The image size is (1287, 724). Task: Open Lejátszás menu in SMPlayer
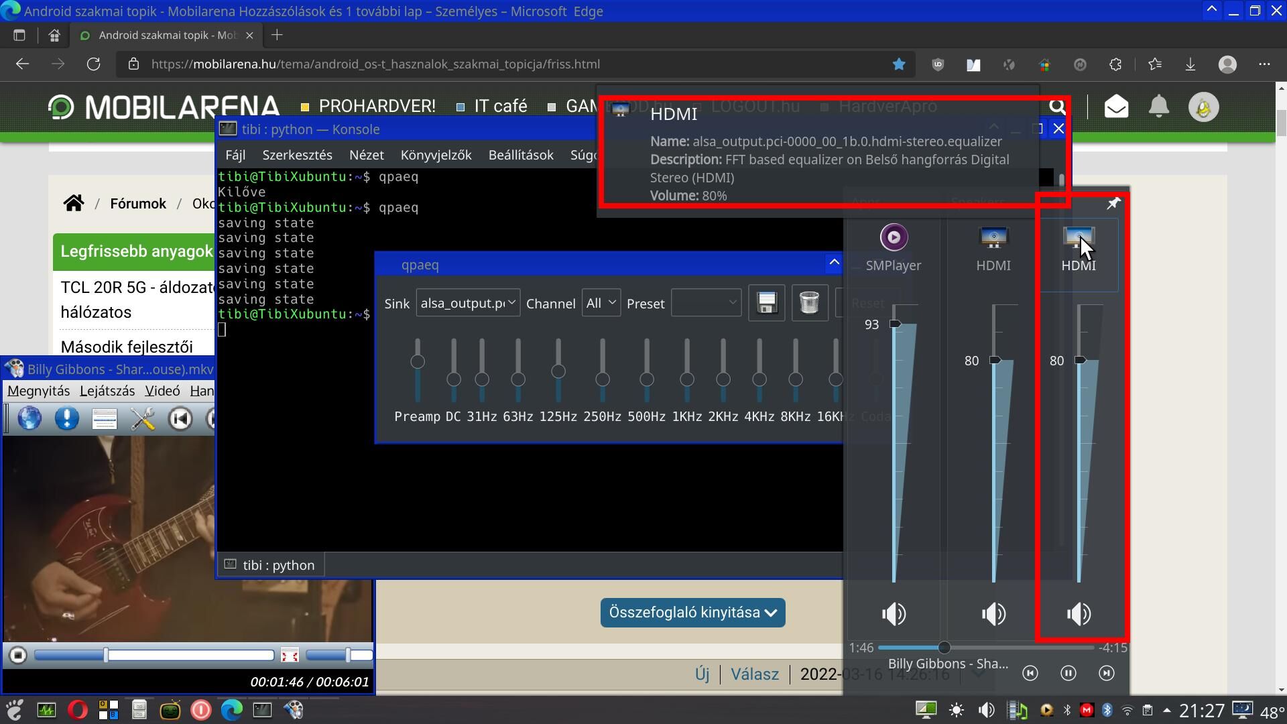tap(107, 391)
